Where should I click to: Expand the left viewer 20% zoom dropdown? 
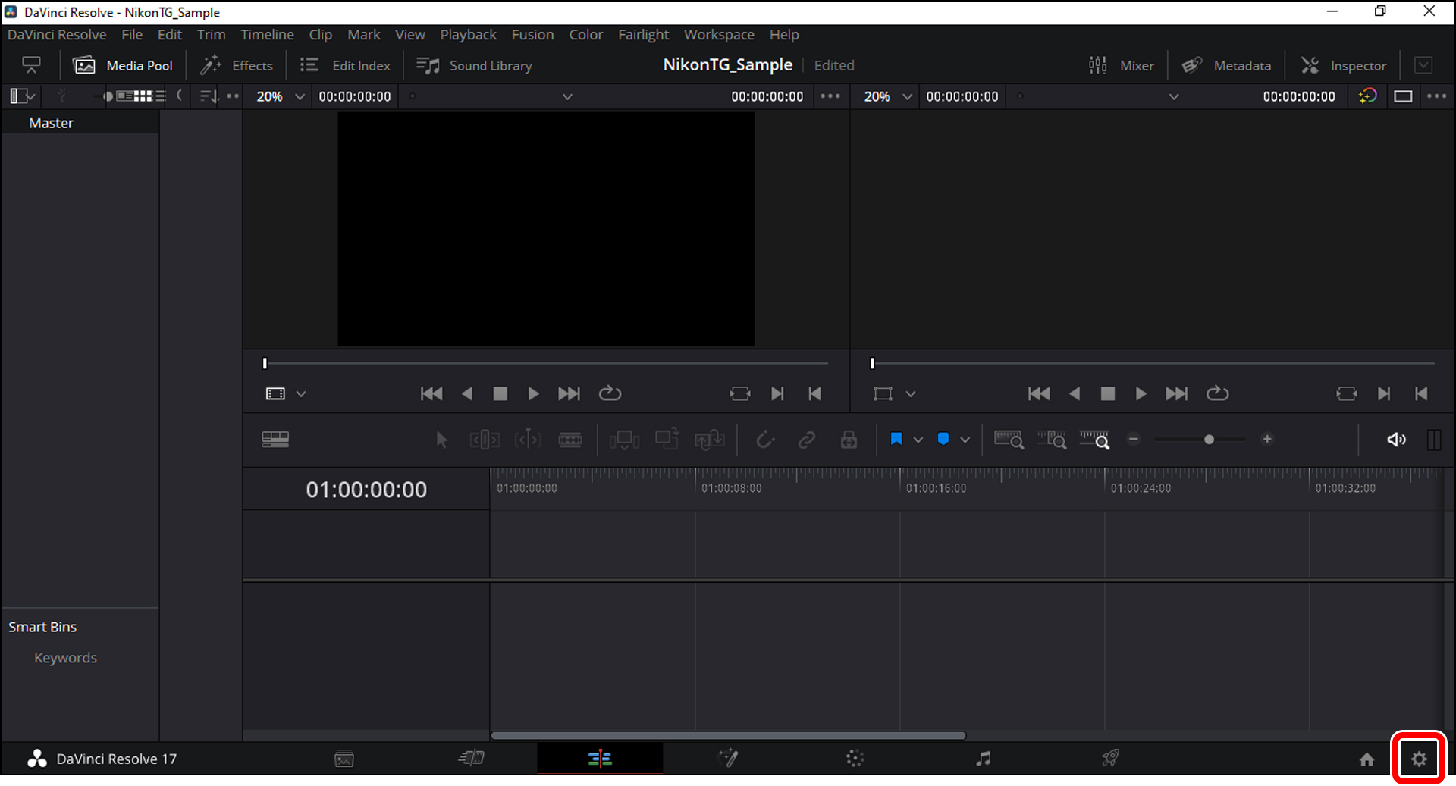point(299,96)
